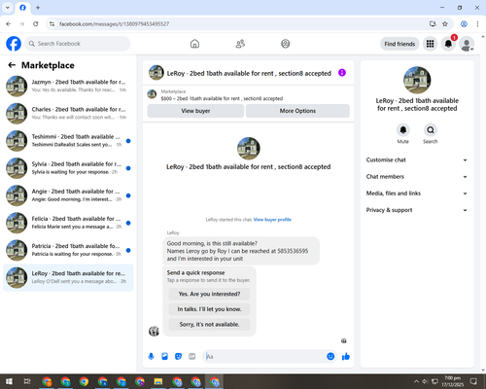
Task: Expand Privacy & support section
Action: (x=417, y=210)
